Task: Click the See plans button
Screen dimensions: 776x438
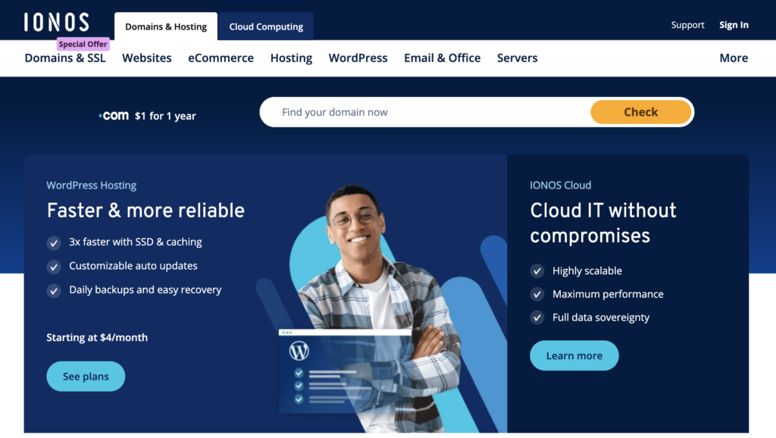Action: [86, 377]
